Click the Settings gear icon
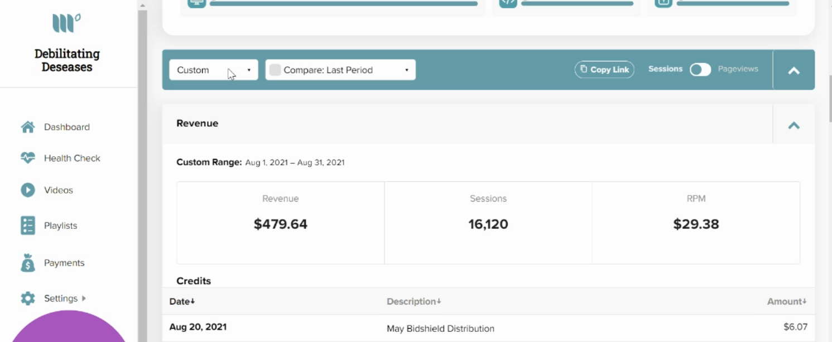 coord(28,299)
